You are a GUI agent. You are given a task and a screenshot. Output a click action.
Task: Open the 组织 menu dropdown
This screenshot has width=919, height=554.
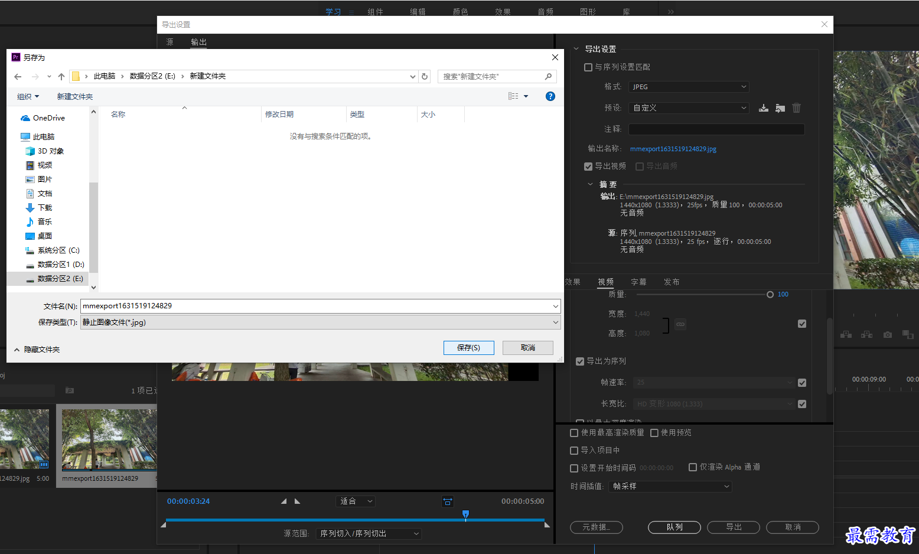pyautogui.click(x=28, y=97)
